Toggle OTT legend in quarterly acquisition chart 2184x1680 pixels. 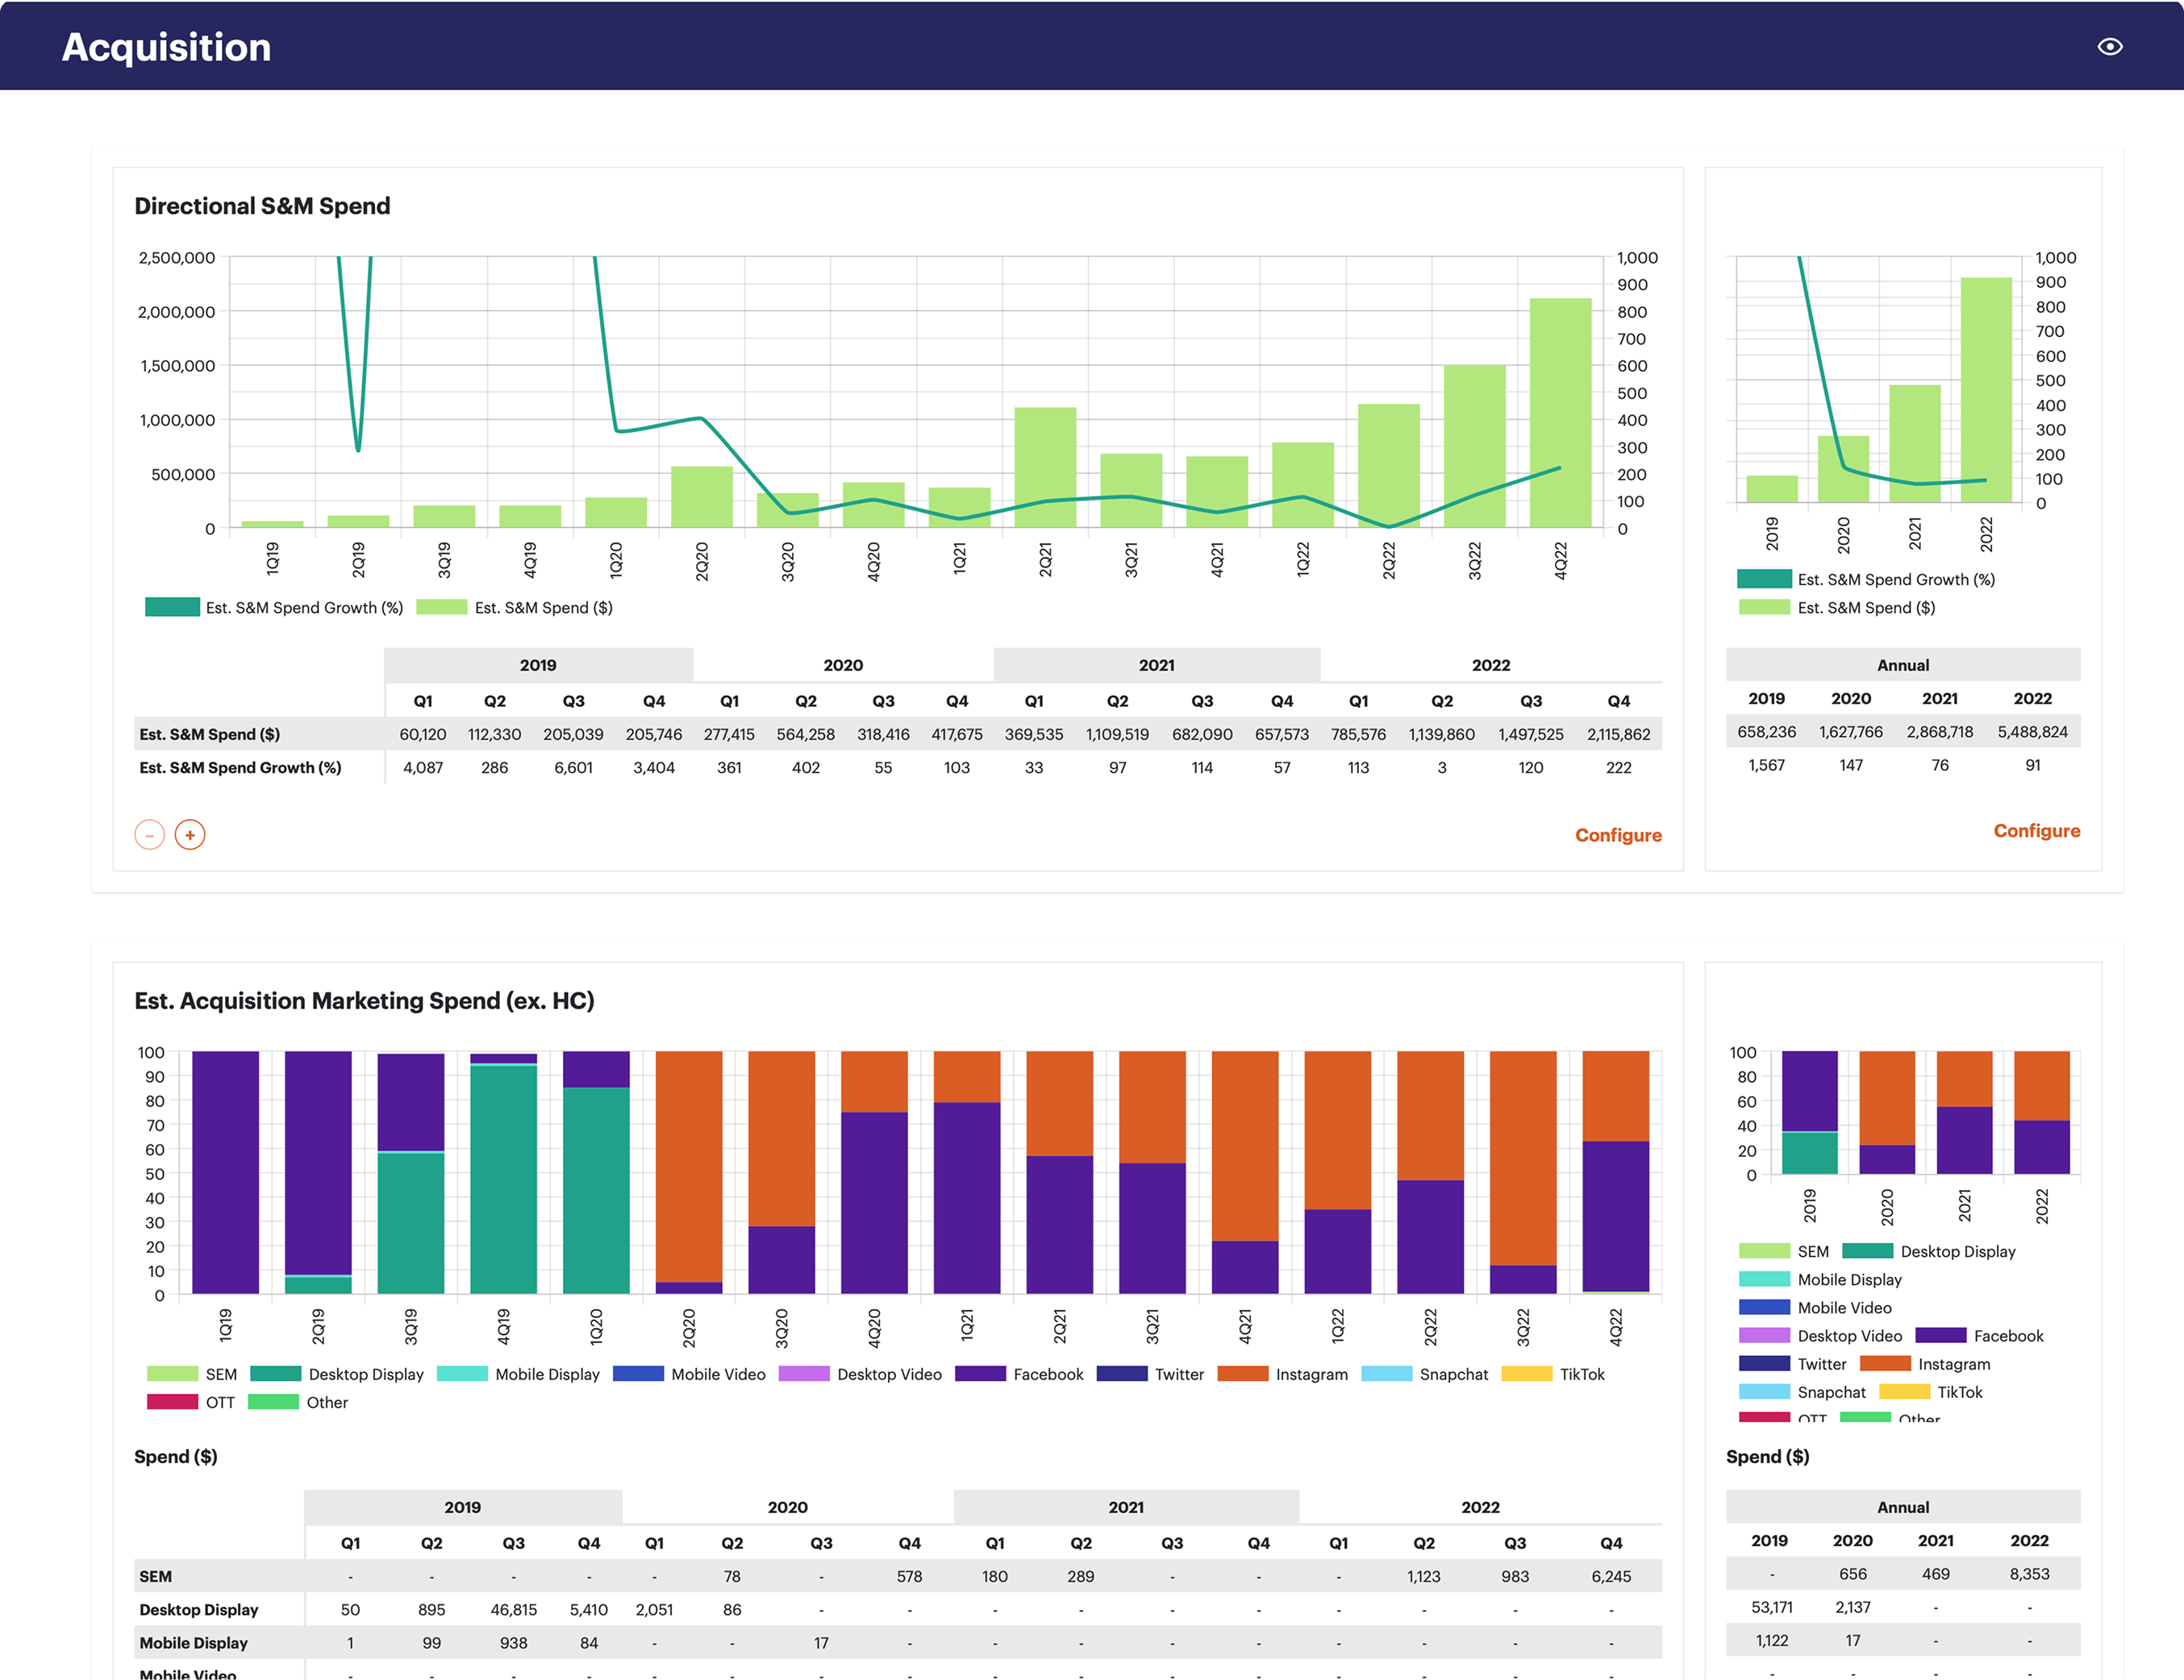point(190,1402)
